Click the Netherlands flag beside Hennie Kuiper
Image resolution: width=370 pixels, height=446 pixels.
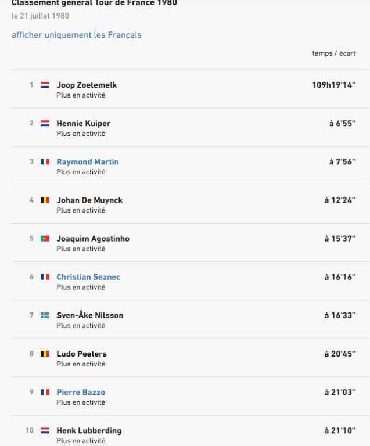[45, 123]
